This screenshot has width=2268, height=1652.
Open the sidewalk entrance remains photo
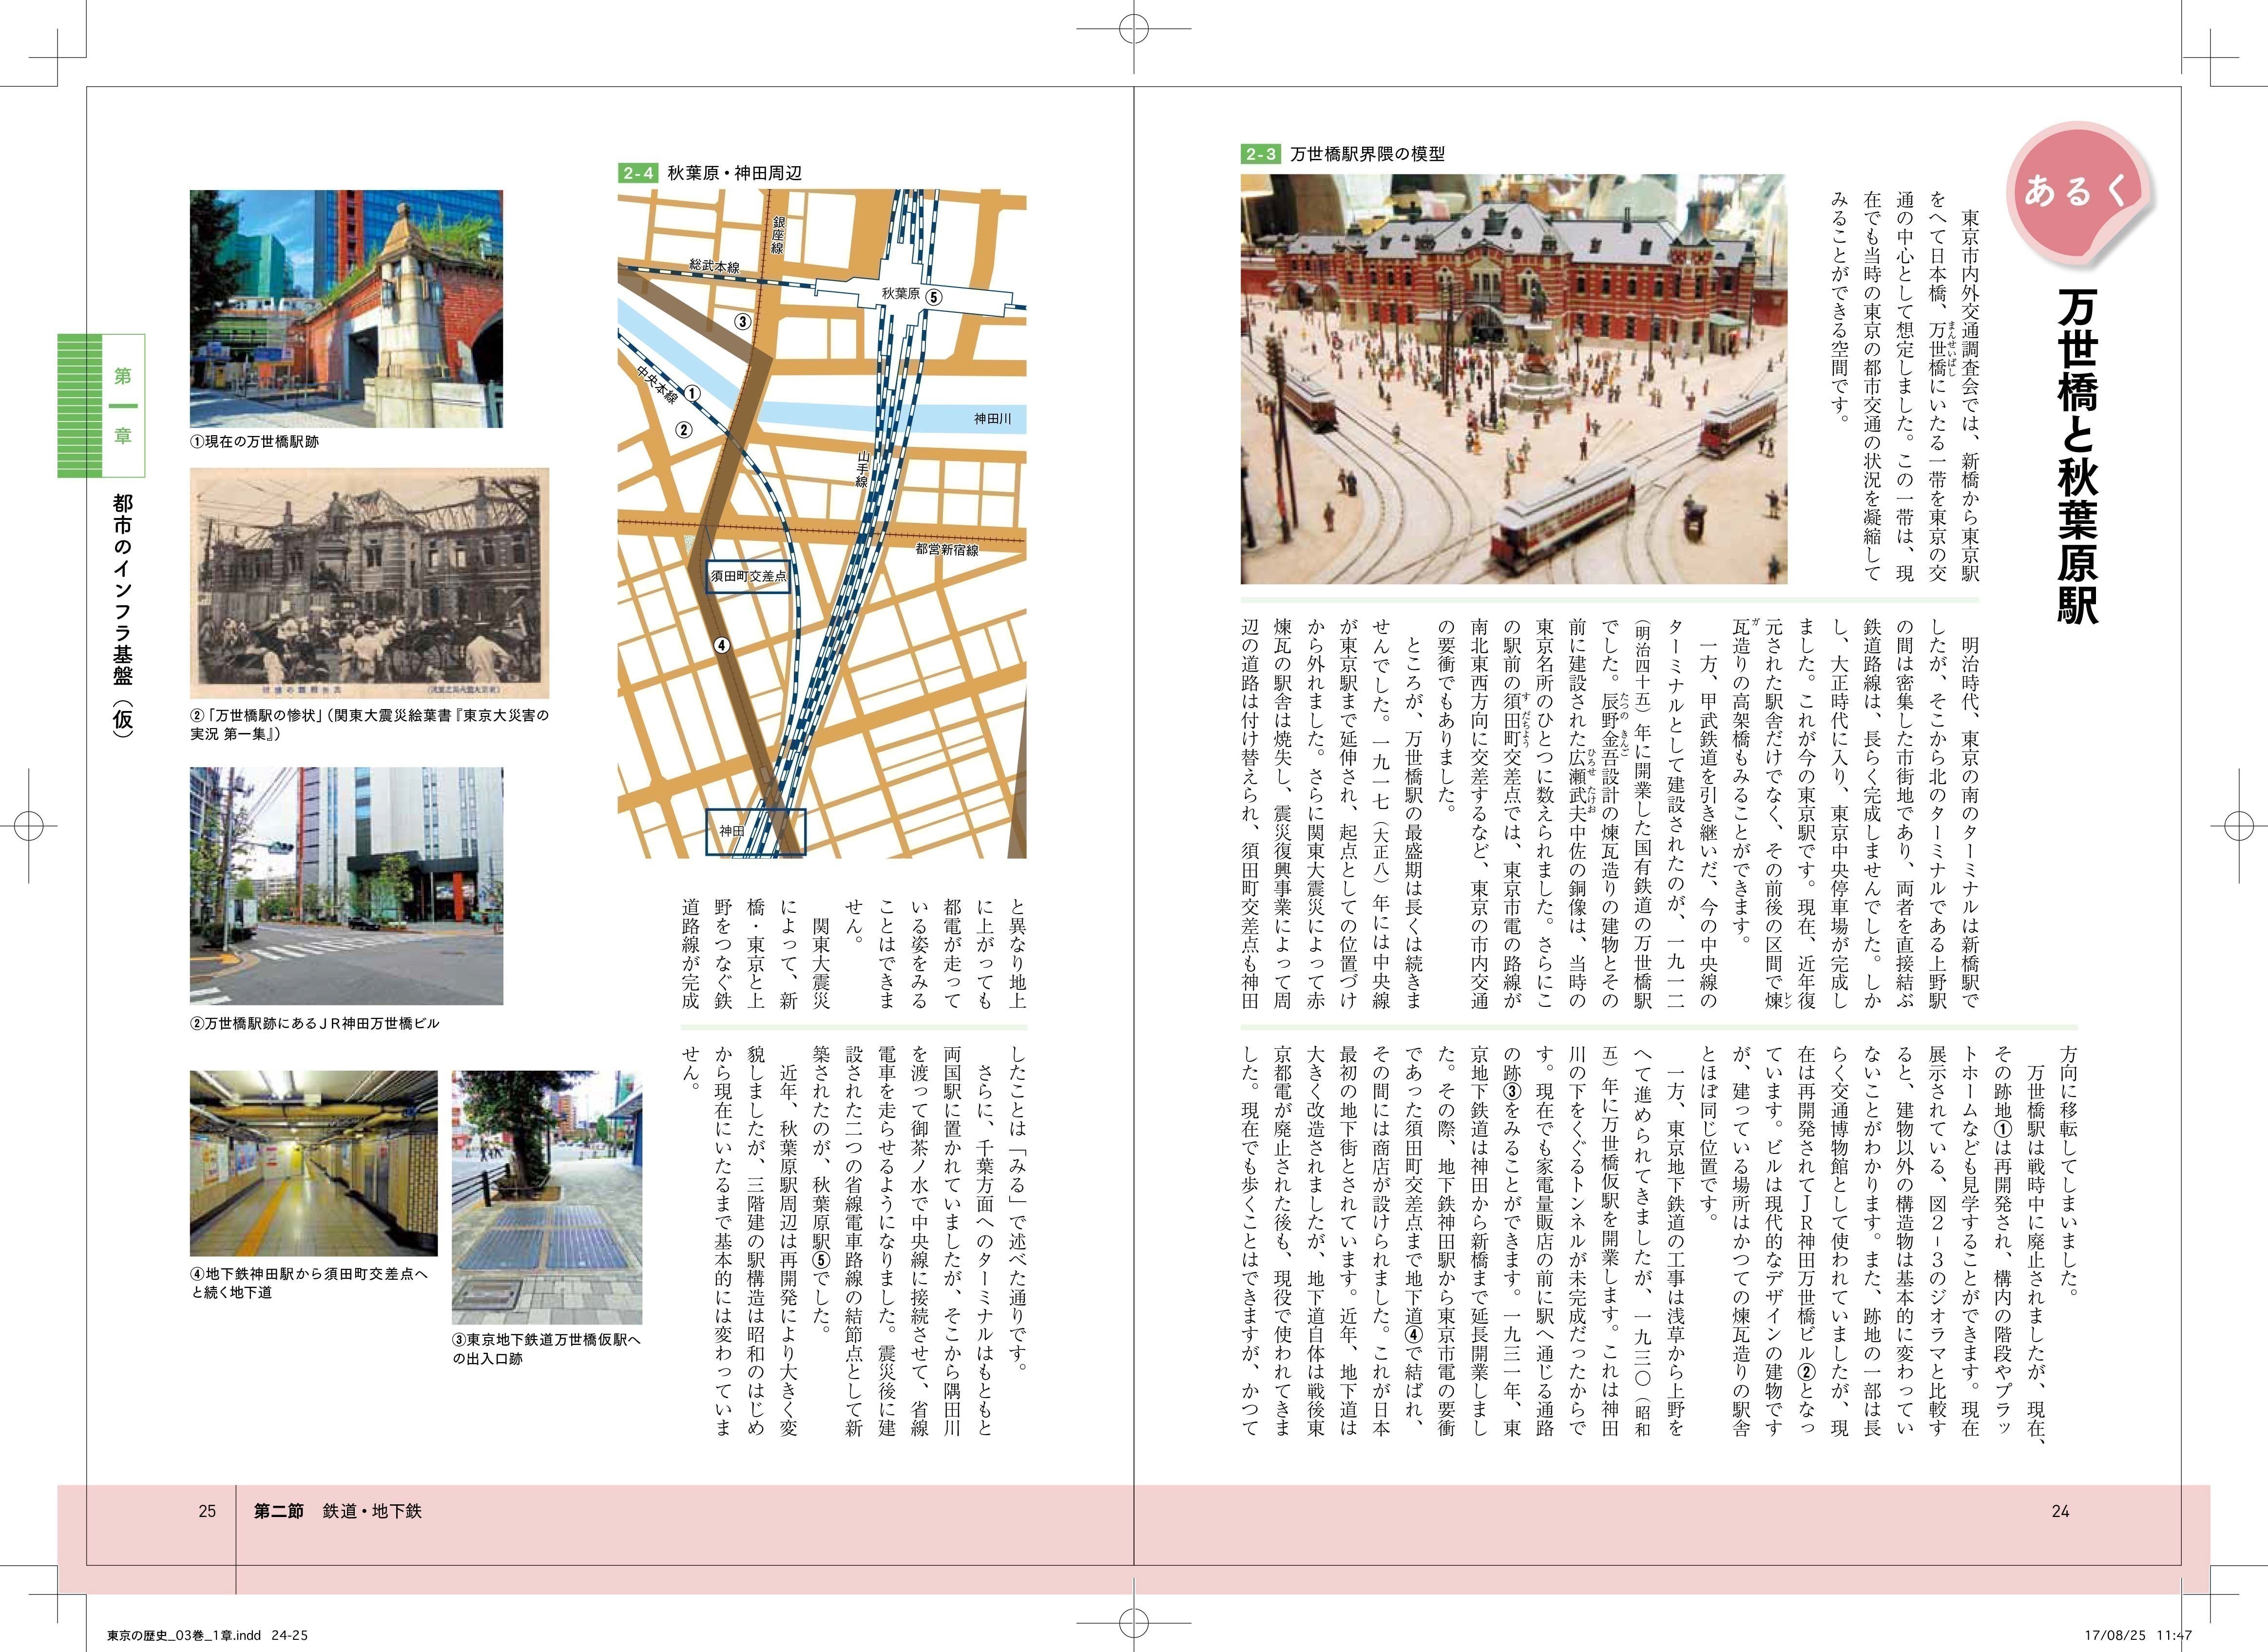(547, 1198)
